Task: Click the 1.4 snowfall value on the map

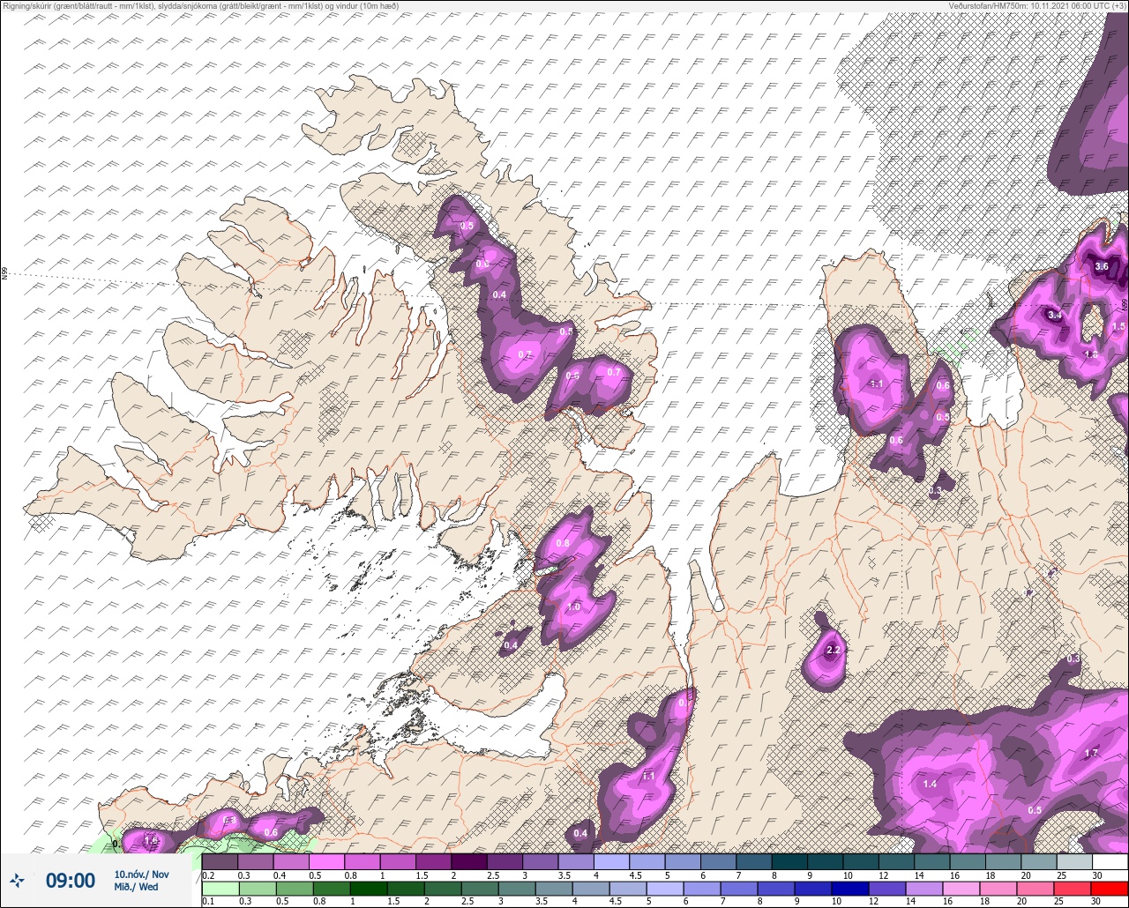Action: tap(930, 784)
